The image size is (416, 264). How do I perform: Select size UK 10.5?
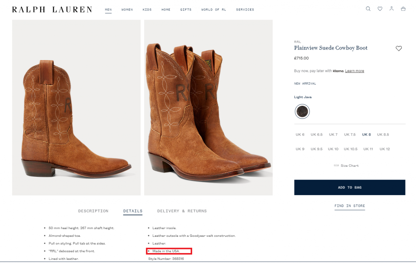coord(351,149)
